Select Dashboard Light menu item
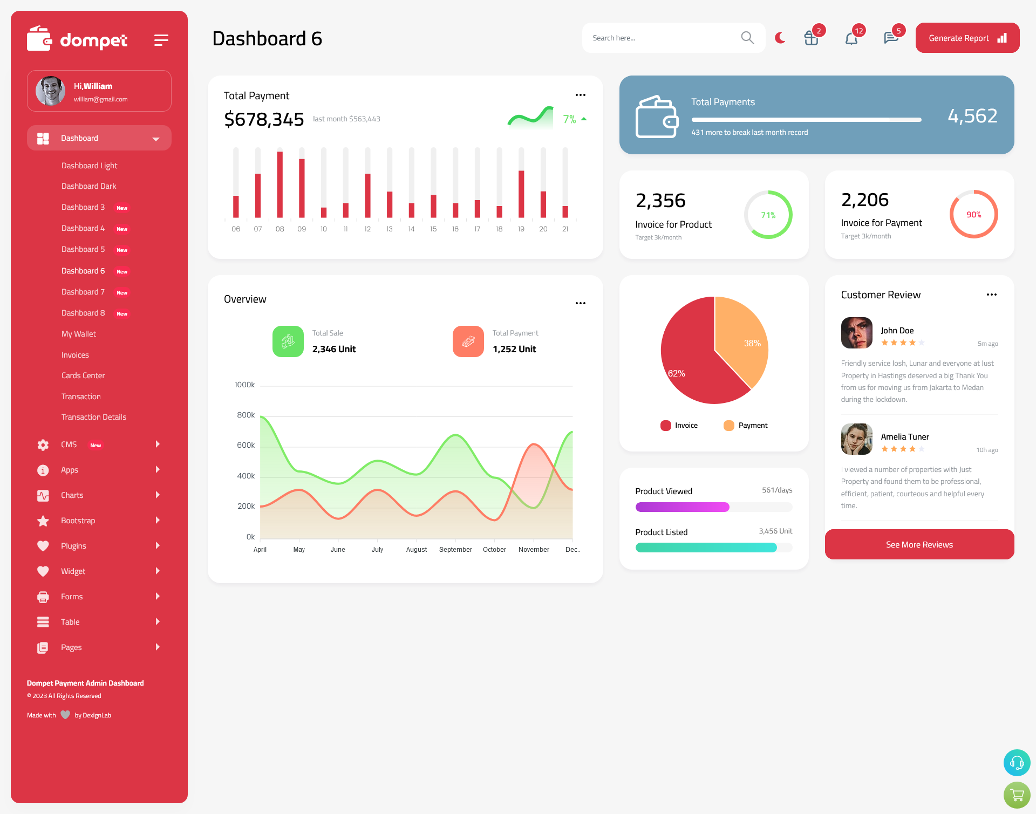Image resolution: width=1036 pixels, height=814 pixels. [x=88, y=165]
